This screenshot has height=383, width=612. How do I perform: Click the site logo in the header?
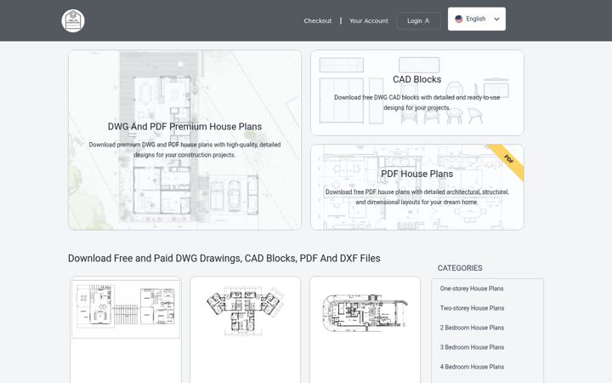(73, 20)
